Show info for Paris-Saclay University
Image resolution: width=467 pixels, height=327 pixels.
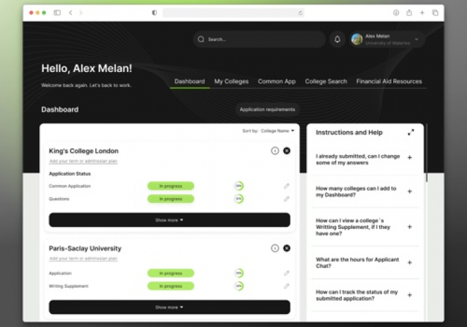coord(275,248)
